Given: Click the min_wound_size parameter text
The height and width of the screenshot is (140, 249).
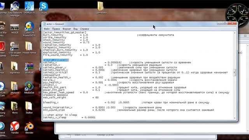Looking at the screenshot, I should 54,110.
